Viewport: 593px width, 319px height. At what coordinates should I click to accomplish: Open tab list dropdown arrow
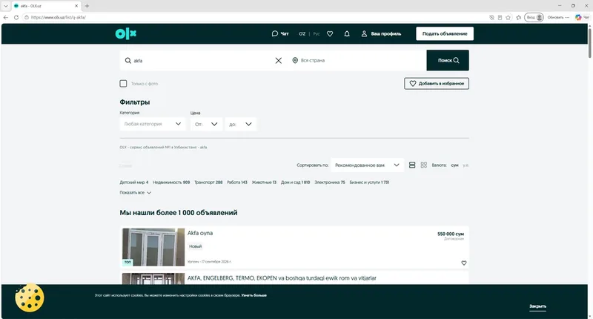click(6, 6)
